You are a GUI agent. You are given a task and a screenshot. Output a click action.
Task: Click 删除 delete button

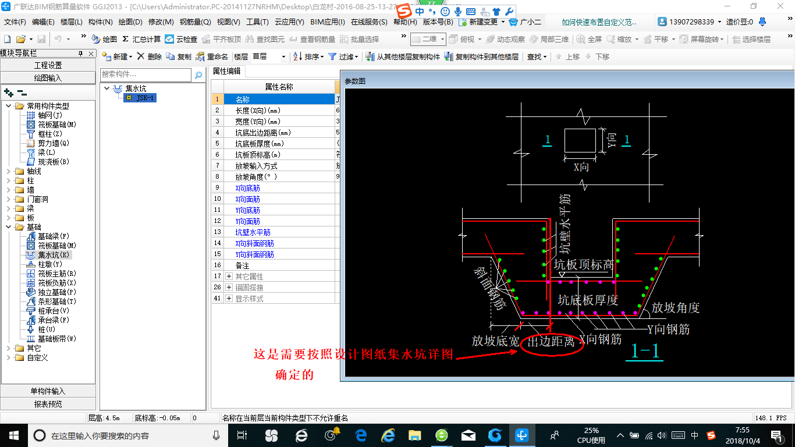click(150, 56)
